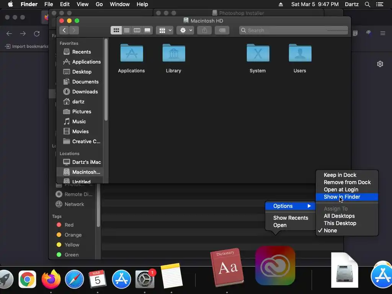392x294 pixels.
Task: Switch Finder to icon view
Action: pos(116,30)
